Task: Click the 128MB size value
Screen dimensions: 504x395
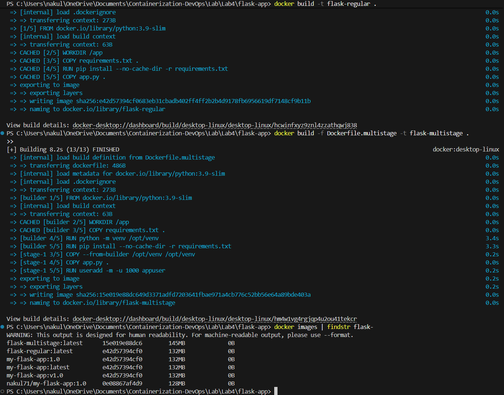Action: coord(177,384)
